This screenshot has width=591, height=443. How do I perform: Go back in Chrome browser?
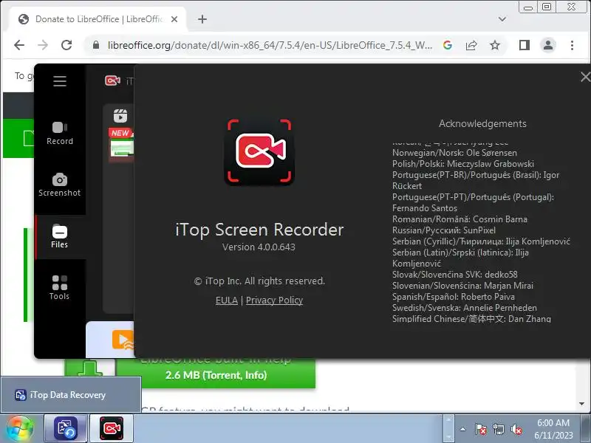pyautogui.click(x=19, y=45)
